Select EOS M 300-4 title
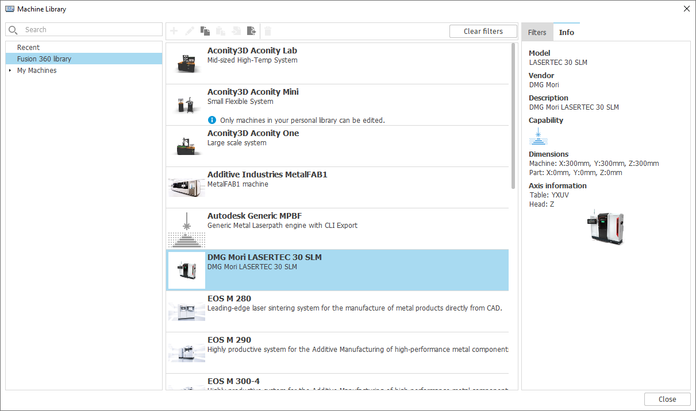Image resolution: width=696 pixels, height=411 pixels. click(233, 381)
